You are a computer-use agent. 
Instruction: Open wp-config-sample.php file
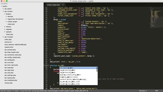12,57
